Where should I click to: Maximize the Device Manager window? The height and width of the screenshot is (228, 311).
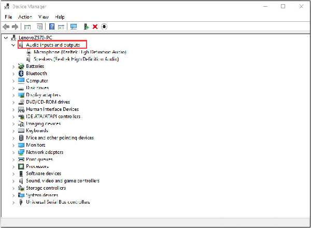283,6
